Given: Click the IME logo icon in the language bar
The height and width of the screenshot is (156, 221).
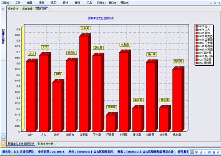Looking at the screenshot, I should click(192, 152).
